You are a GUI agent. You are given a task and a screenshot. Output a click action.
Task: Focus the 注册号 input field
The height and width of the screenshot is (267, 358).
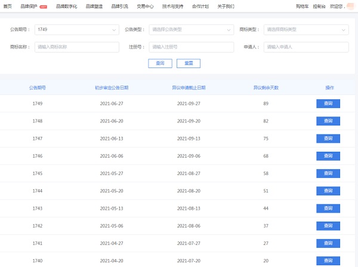point(192,47)
